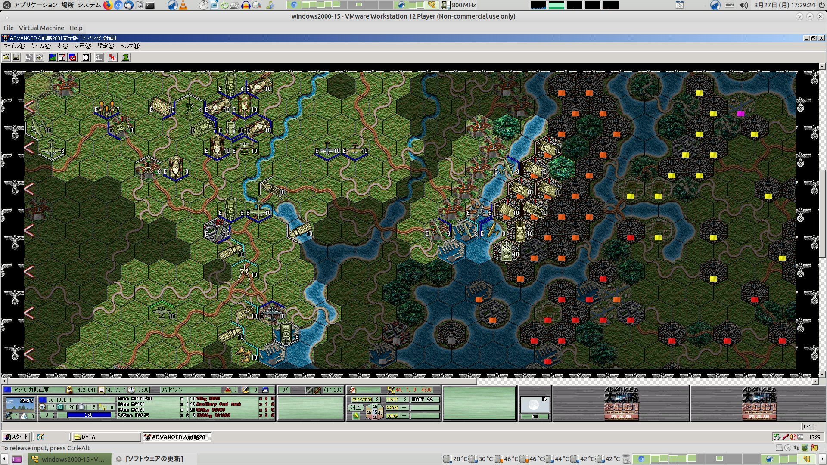Click the map horizontal scrollbar
Image resolution: width=827 pixels, height=465 pixels.
410,381
